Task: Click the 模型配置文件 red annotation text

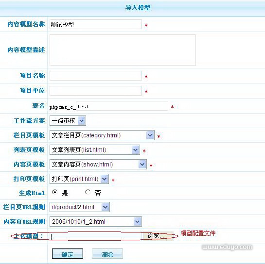Action: click(198, 233)
